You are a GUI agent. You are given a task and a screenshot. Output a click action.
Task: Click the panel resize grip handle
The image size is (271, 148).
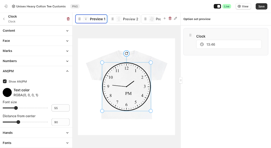point(181,80)
